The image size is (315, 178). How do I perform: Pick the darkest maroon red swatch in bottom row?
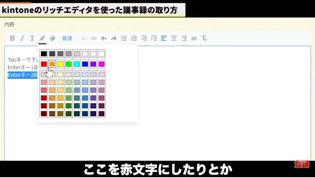click(44, 114)
